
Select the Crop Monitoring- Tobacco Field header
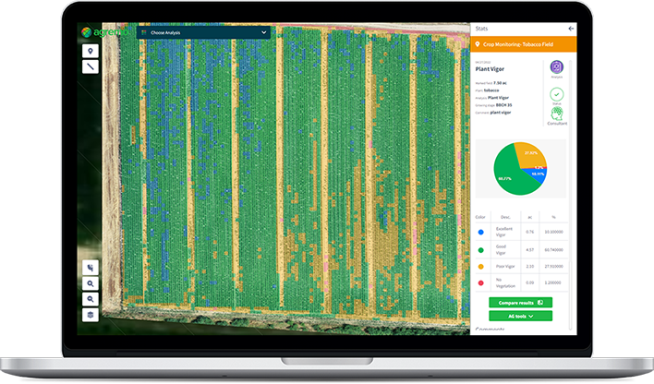(524, 44)
